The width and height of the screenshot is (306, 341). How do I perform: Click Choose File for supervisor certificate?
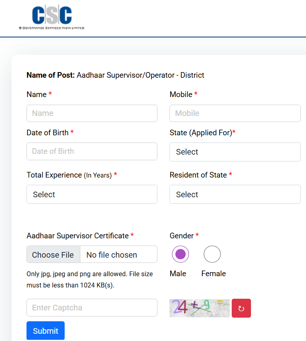(x=53, y=255)
